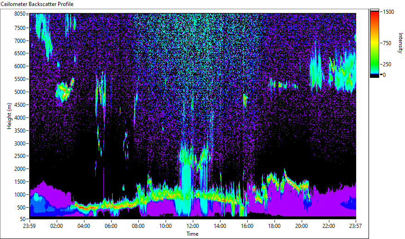Click the 250 intensity scale marker
The image size is (405, 239).
387,64
